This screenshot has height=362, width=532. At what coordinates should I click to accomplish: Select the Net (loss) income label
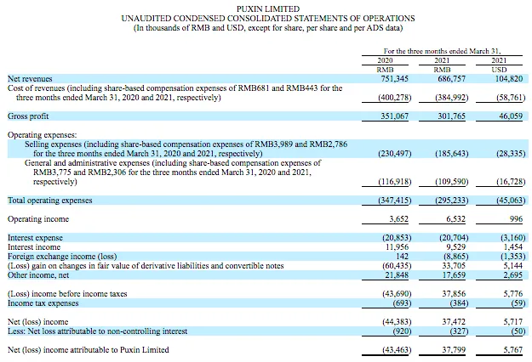(37, 322)
